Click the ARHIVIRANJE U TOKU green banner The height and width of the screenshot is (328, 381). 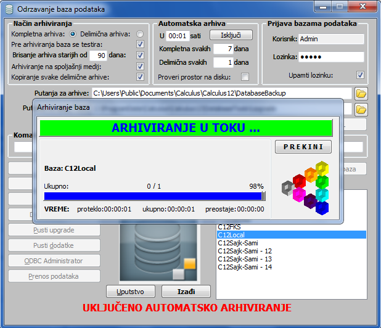(186, 128)
